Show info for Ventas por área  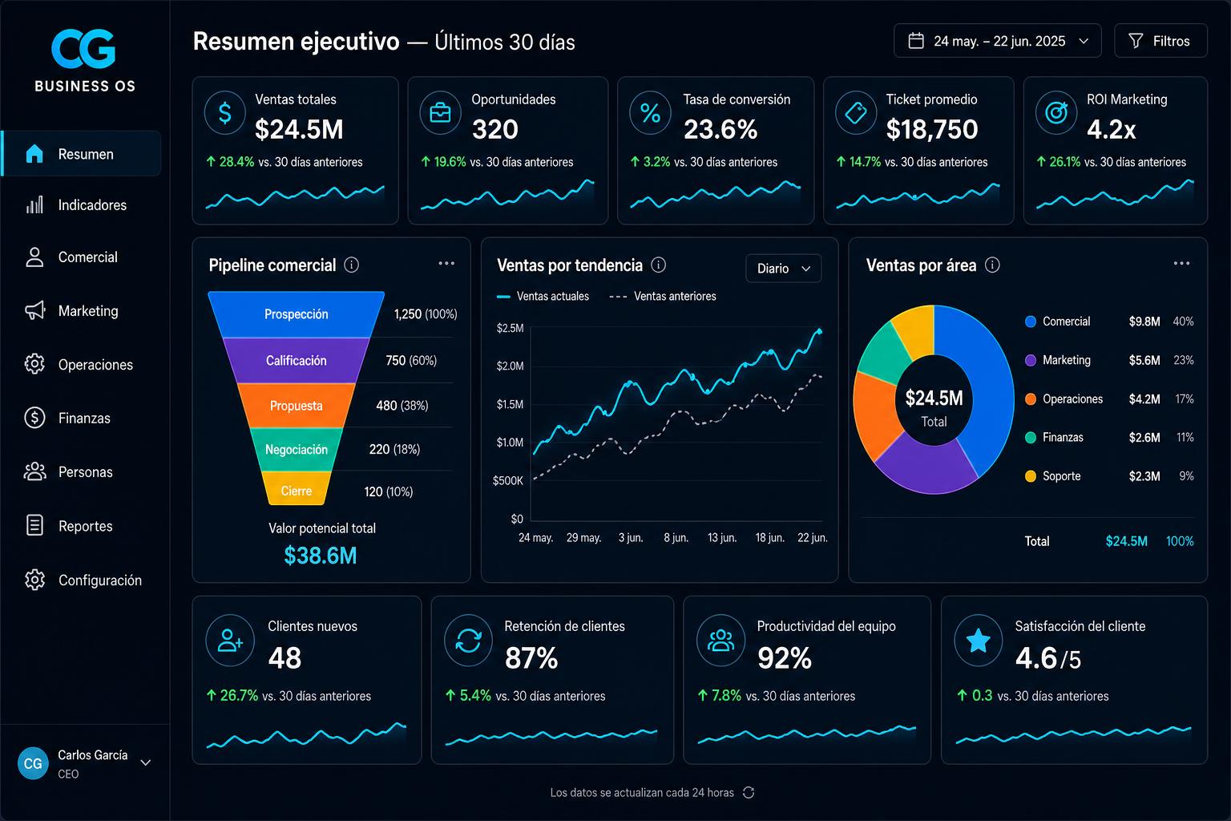pos(992,265)
